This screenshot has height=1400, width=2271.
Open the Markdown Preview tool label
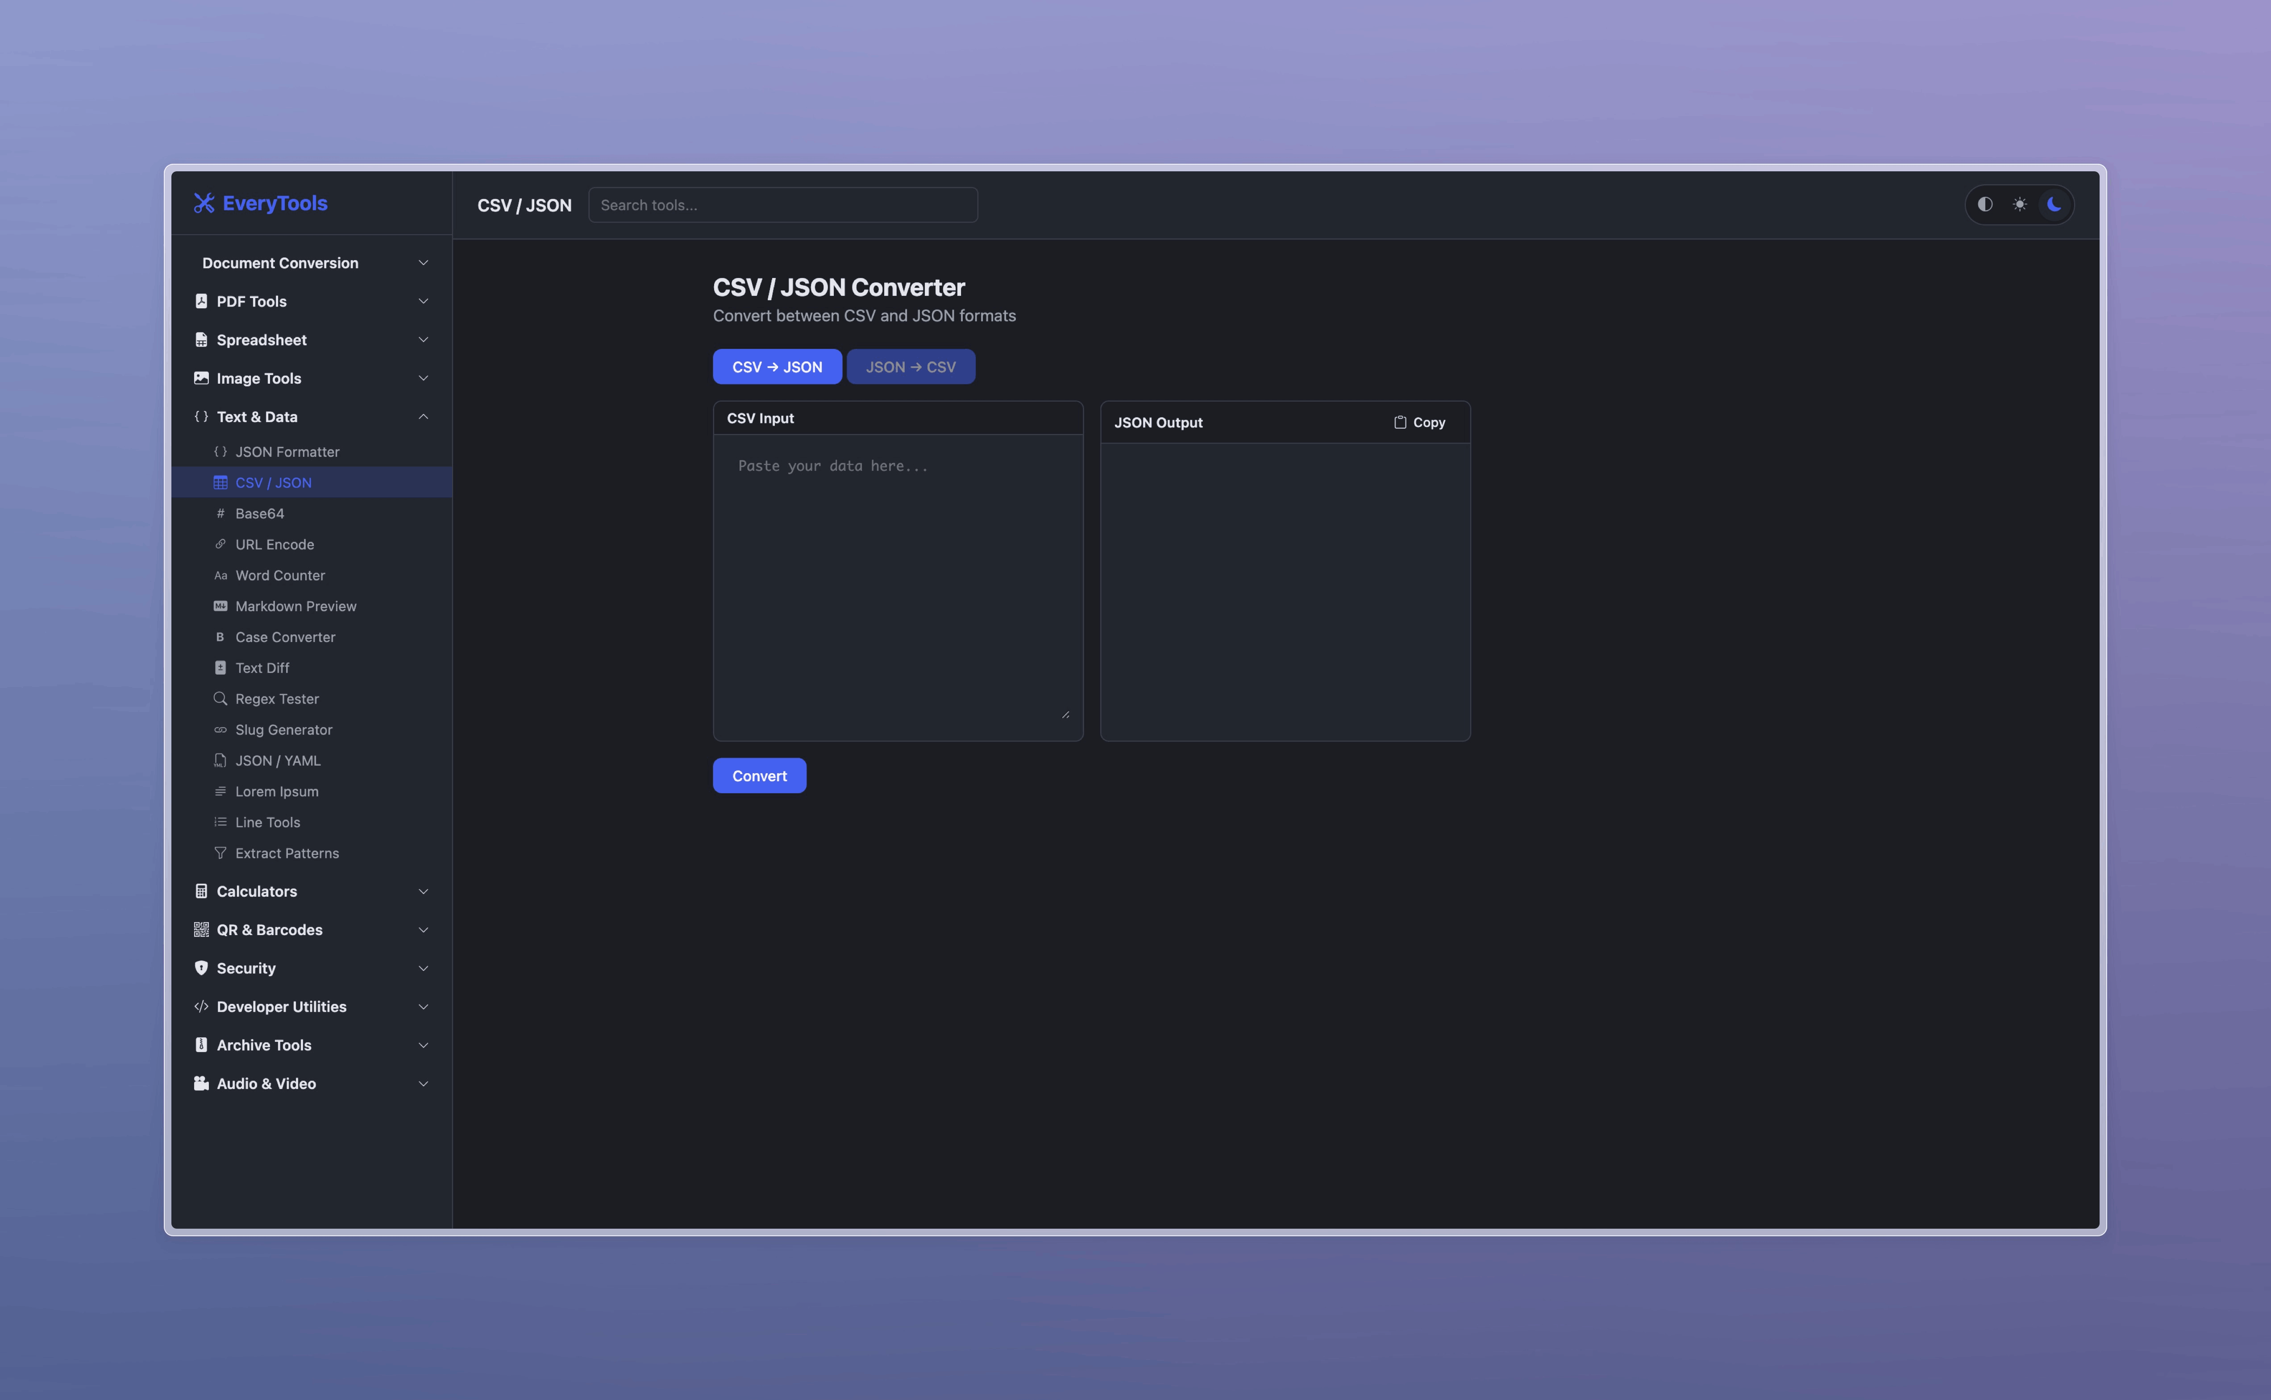(x=295, y=606)
